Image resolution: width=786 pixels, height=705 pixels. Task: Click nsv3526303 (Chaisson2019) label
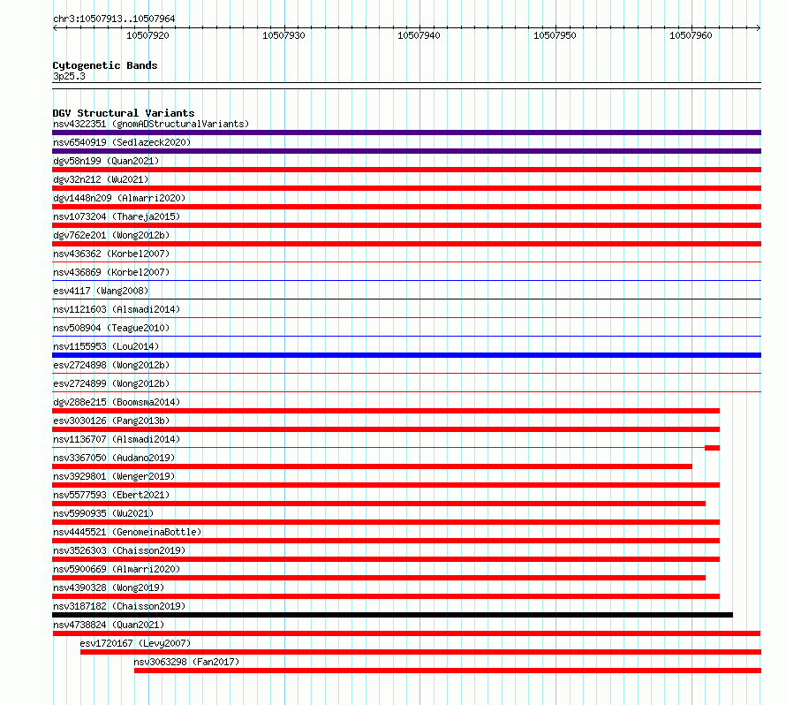[x=119, y=550]
